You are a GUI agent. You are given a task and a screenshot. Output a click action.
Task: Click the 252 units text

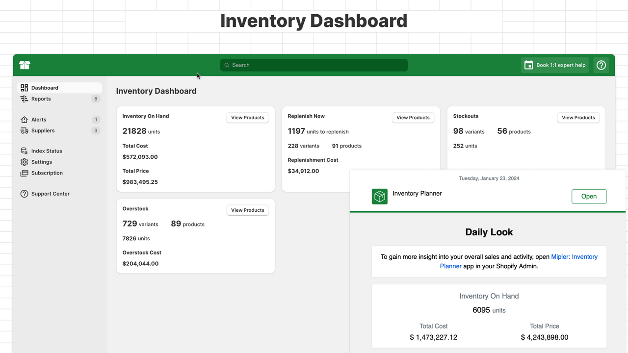click(x=465, y=146)
